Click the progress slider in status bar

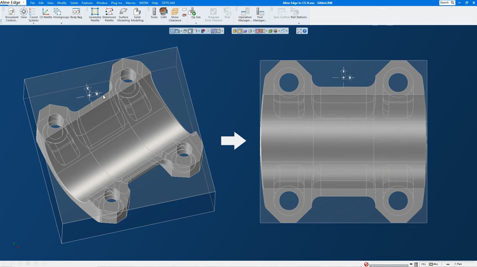(x=389, y=265)
